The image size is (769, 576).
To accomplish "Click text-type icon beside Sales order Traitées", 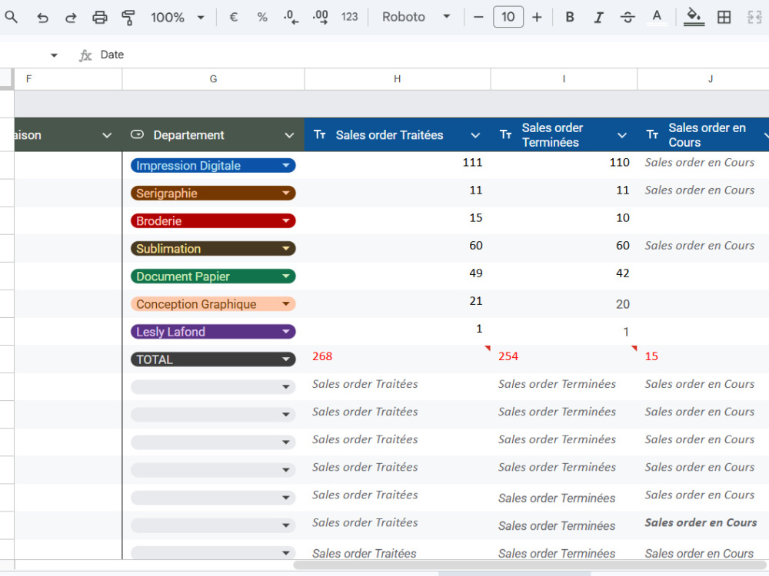I will click(x=320, y=134).
